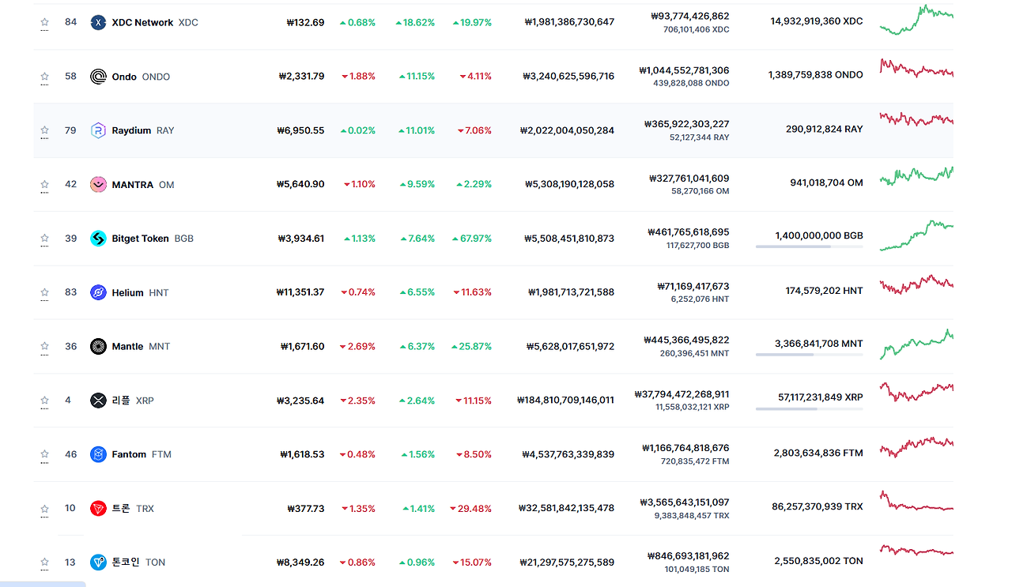
Task: Click the Bitget Token coin logo
Action: coord(98,239)
